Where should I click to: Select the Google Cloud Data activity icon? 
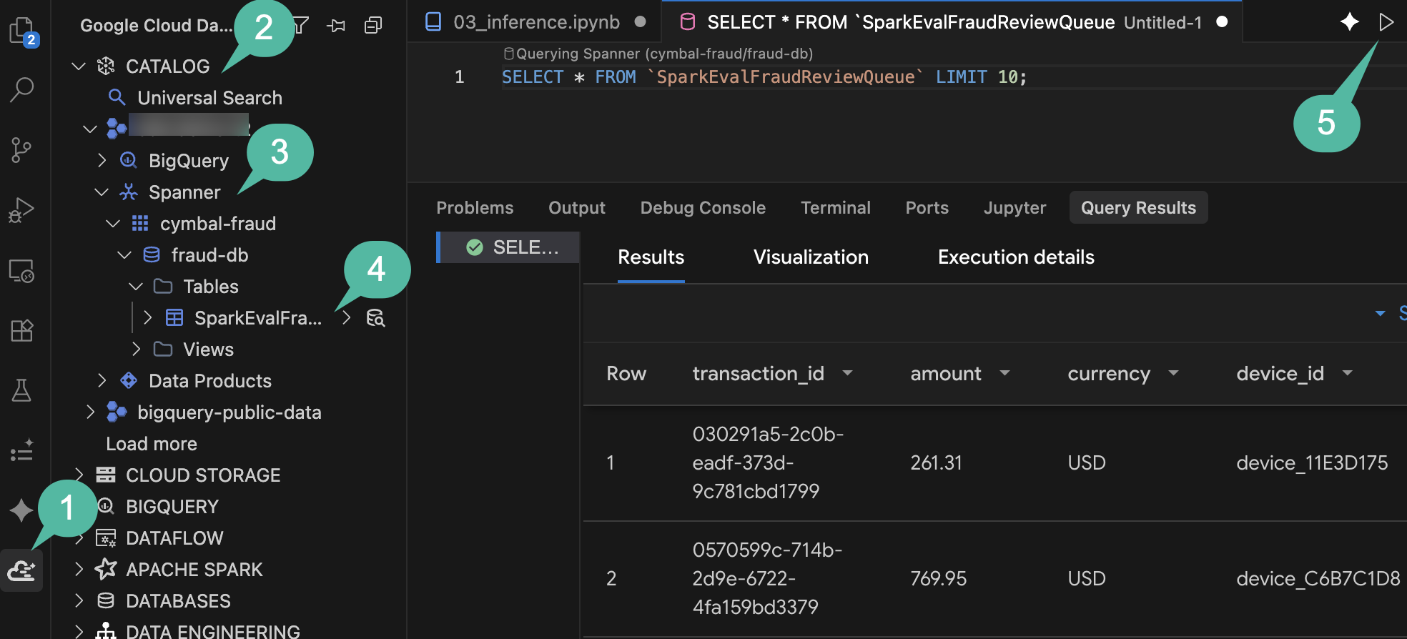click(x=21, y=570)
